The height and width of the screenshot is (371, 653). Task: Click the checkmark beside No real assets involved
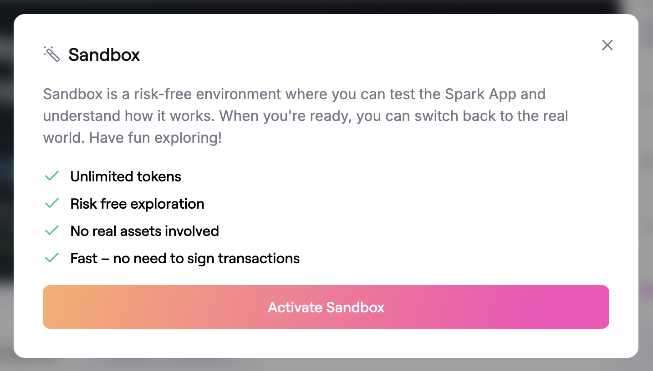click(52, 231)
